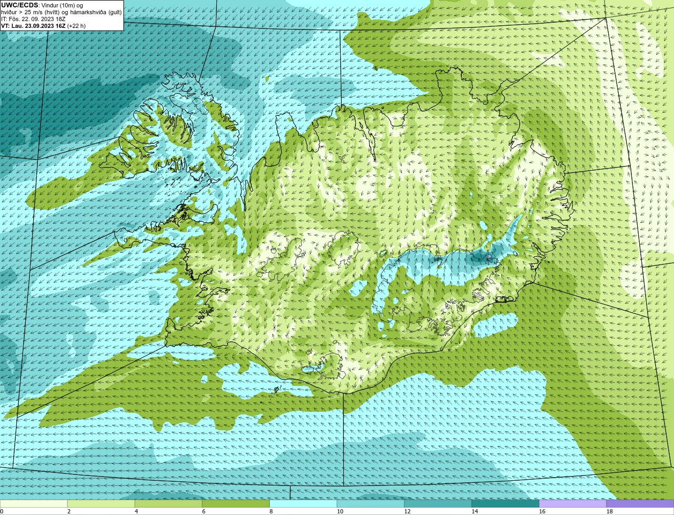The height and width of the screenshot is (515, 674).
Task: Click legend tick label '10'
Action: click(x=340, y=511)
